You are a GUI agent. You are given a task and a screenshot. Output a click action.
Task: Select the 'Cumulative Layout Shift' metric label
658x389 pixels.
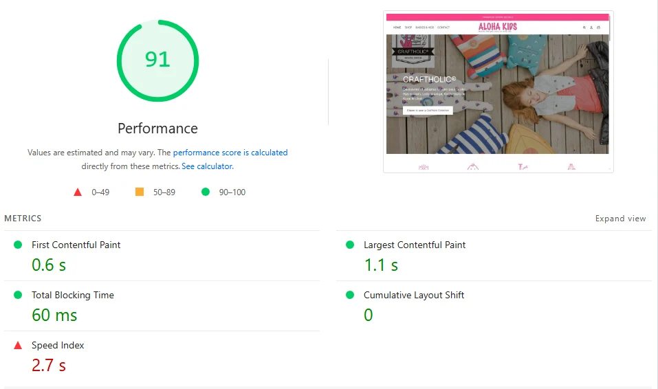pos(414,295)
